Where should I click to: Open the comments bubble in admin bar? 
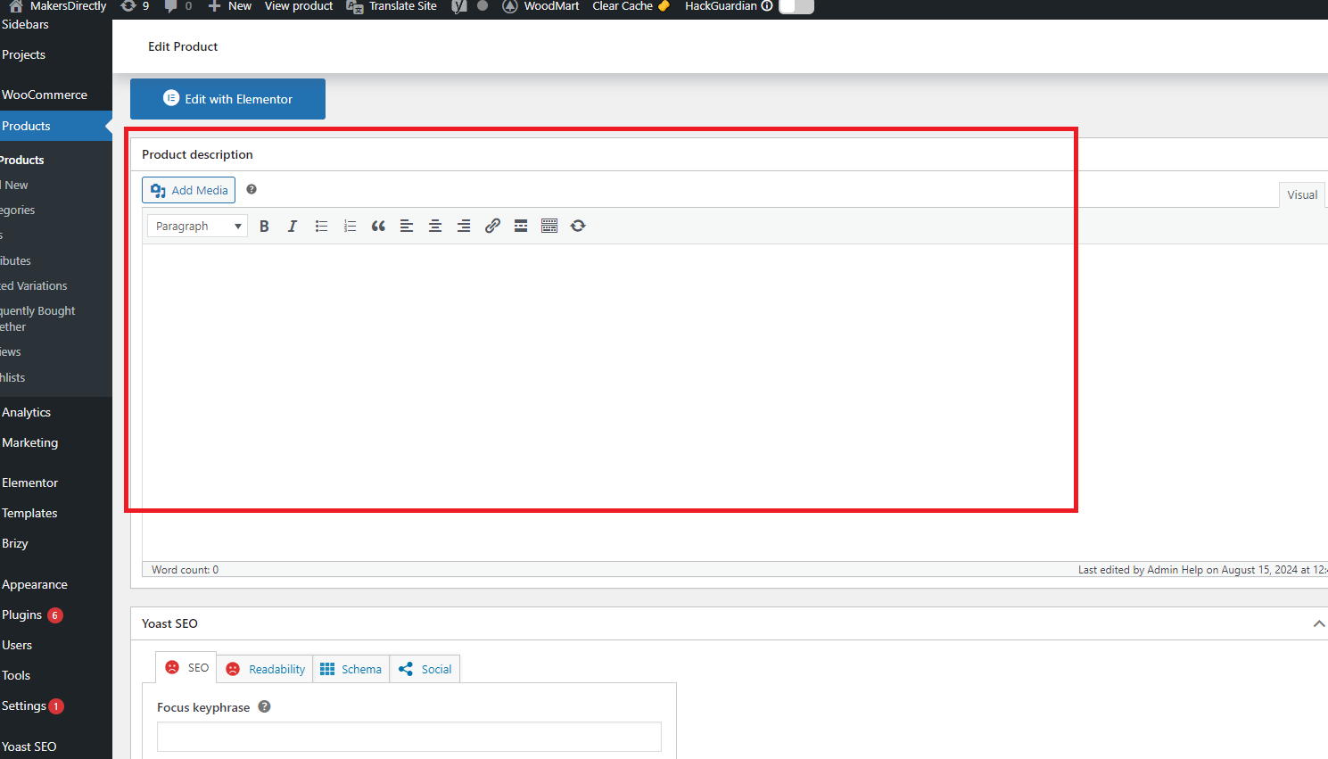[x=178, y=6]
